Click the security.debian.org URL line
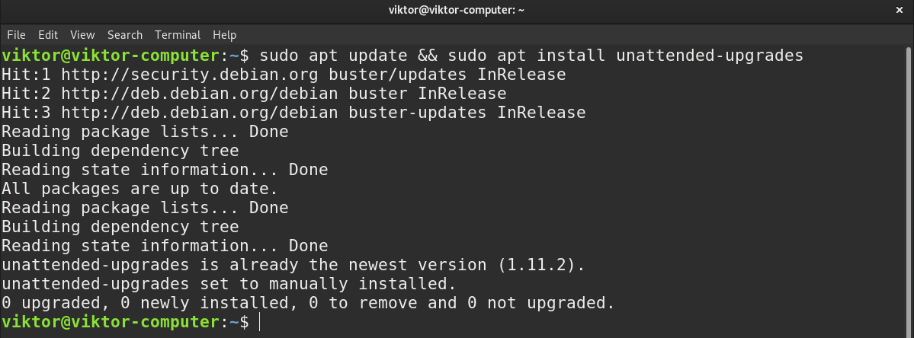The width and height of the screenshot is (914, 338). (284, 75)
